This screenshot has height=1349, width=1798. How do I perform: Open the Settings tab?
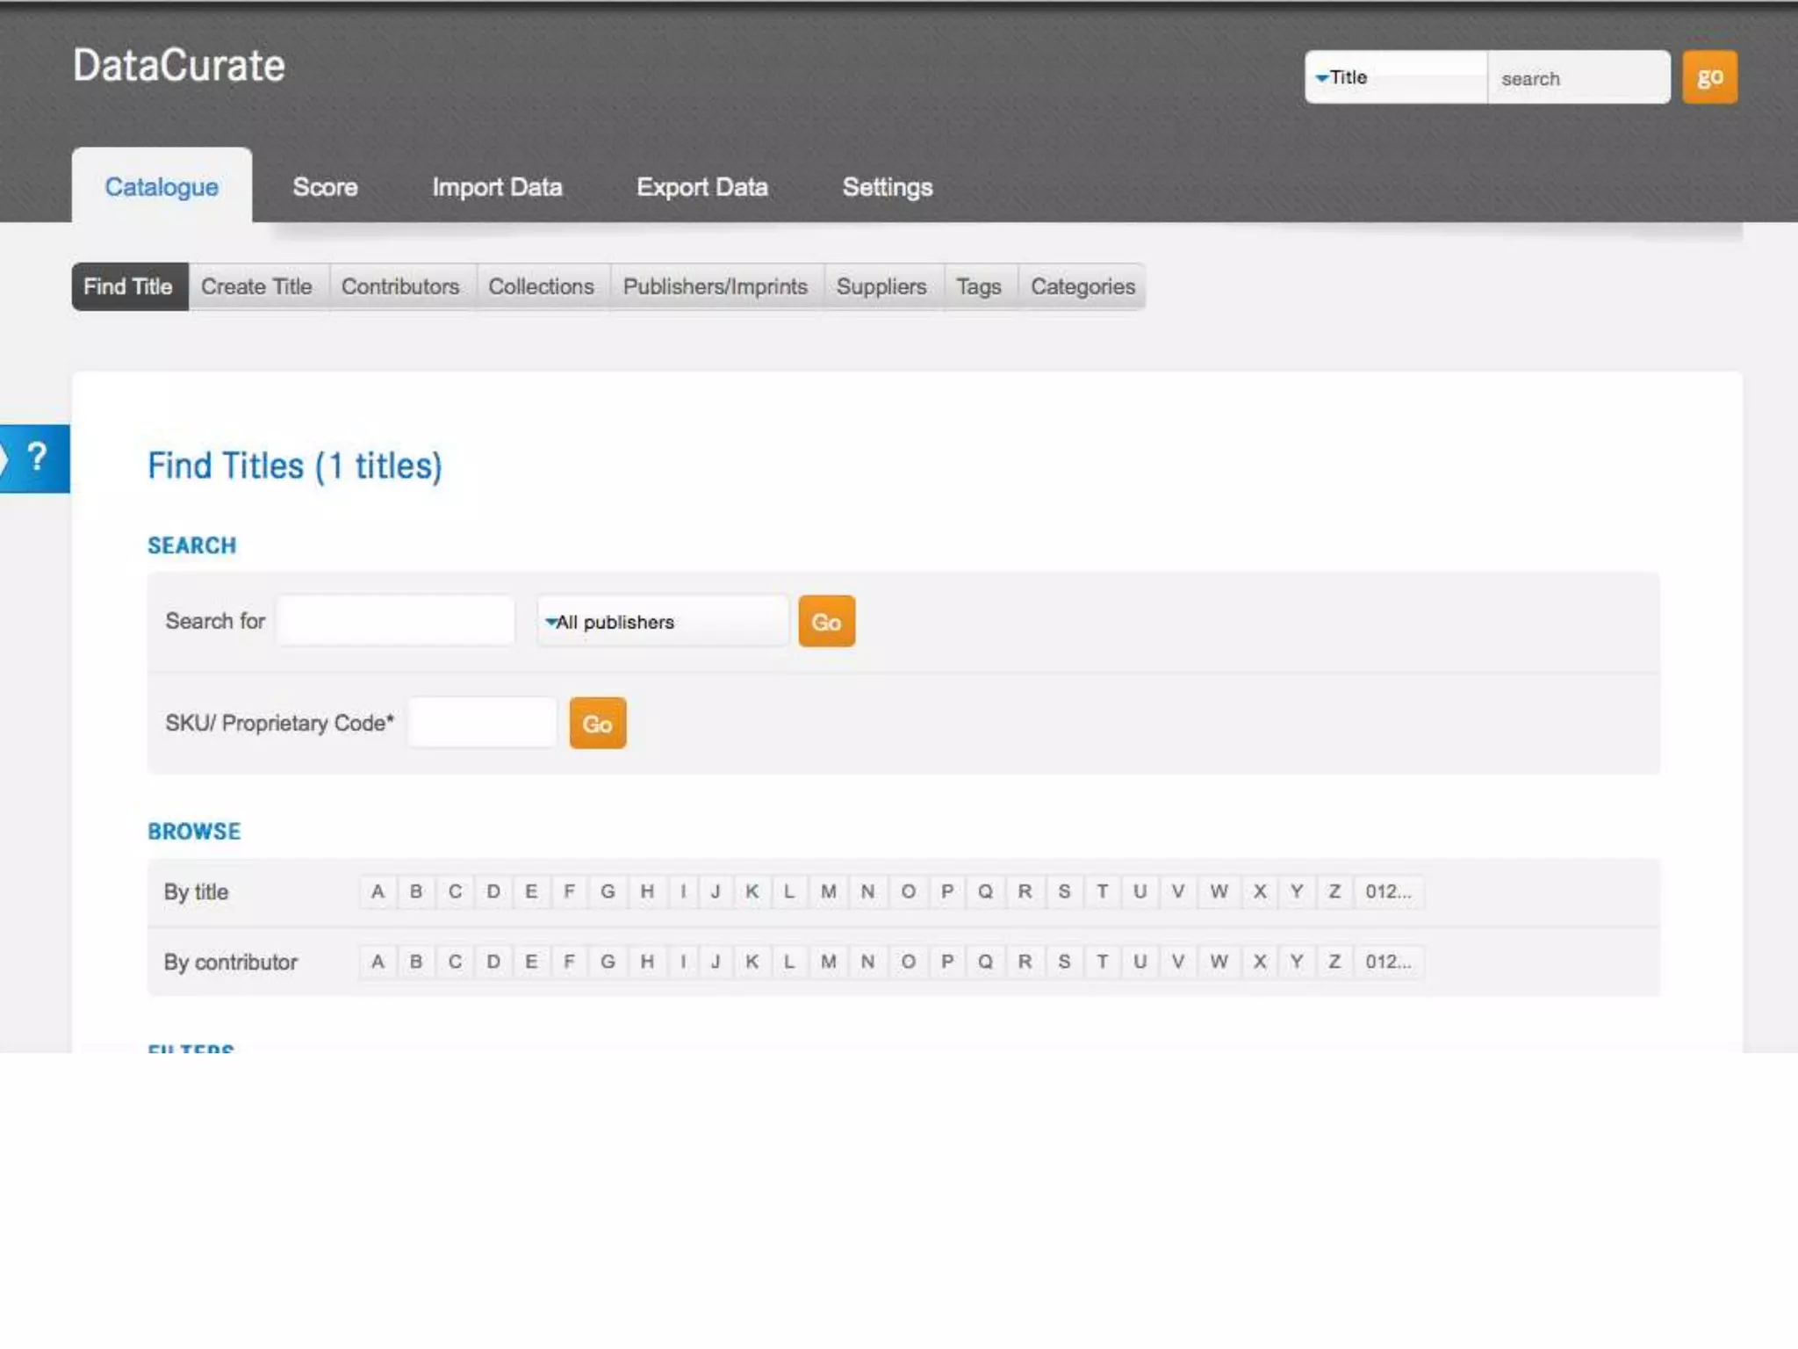[x=887, y=187]
